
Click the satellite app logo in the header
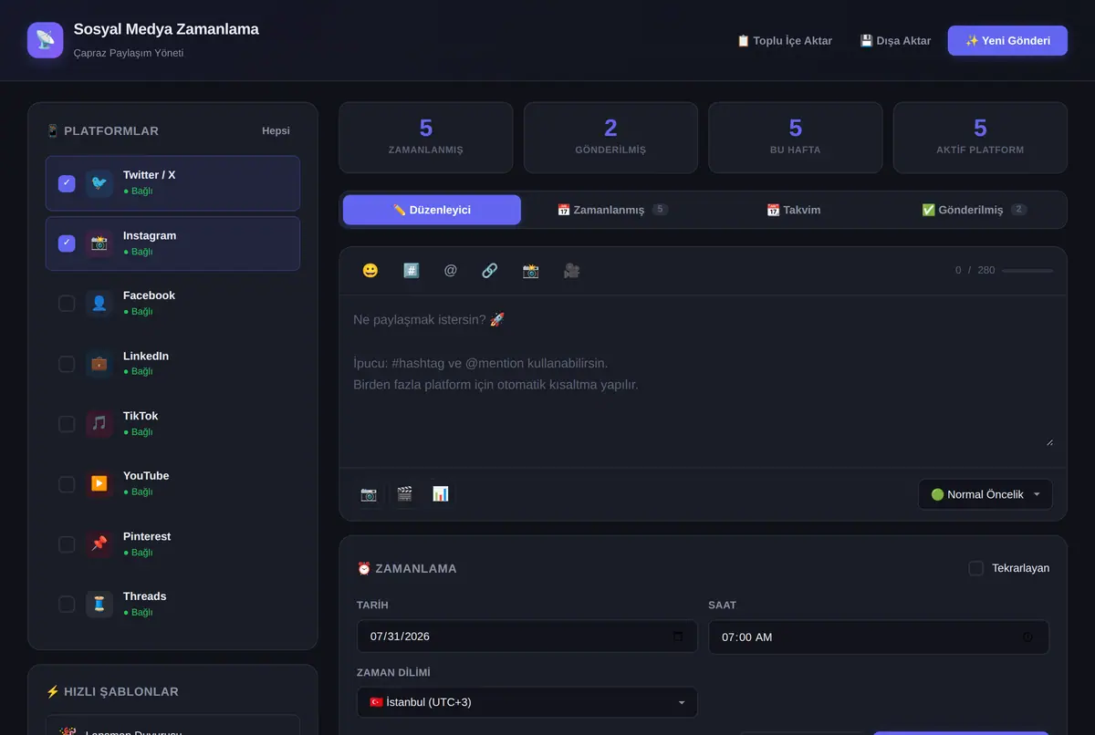[46, 40]
